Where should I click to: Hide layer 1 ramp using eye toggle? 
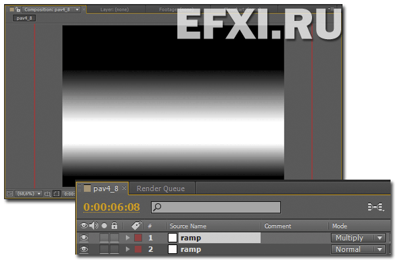84,238
